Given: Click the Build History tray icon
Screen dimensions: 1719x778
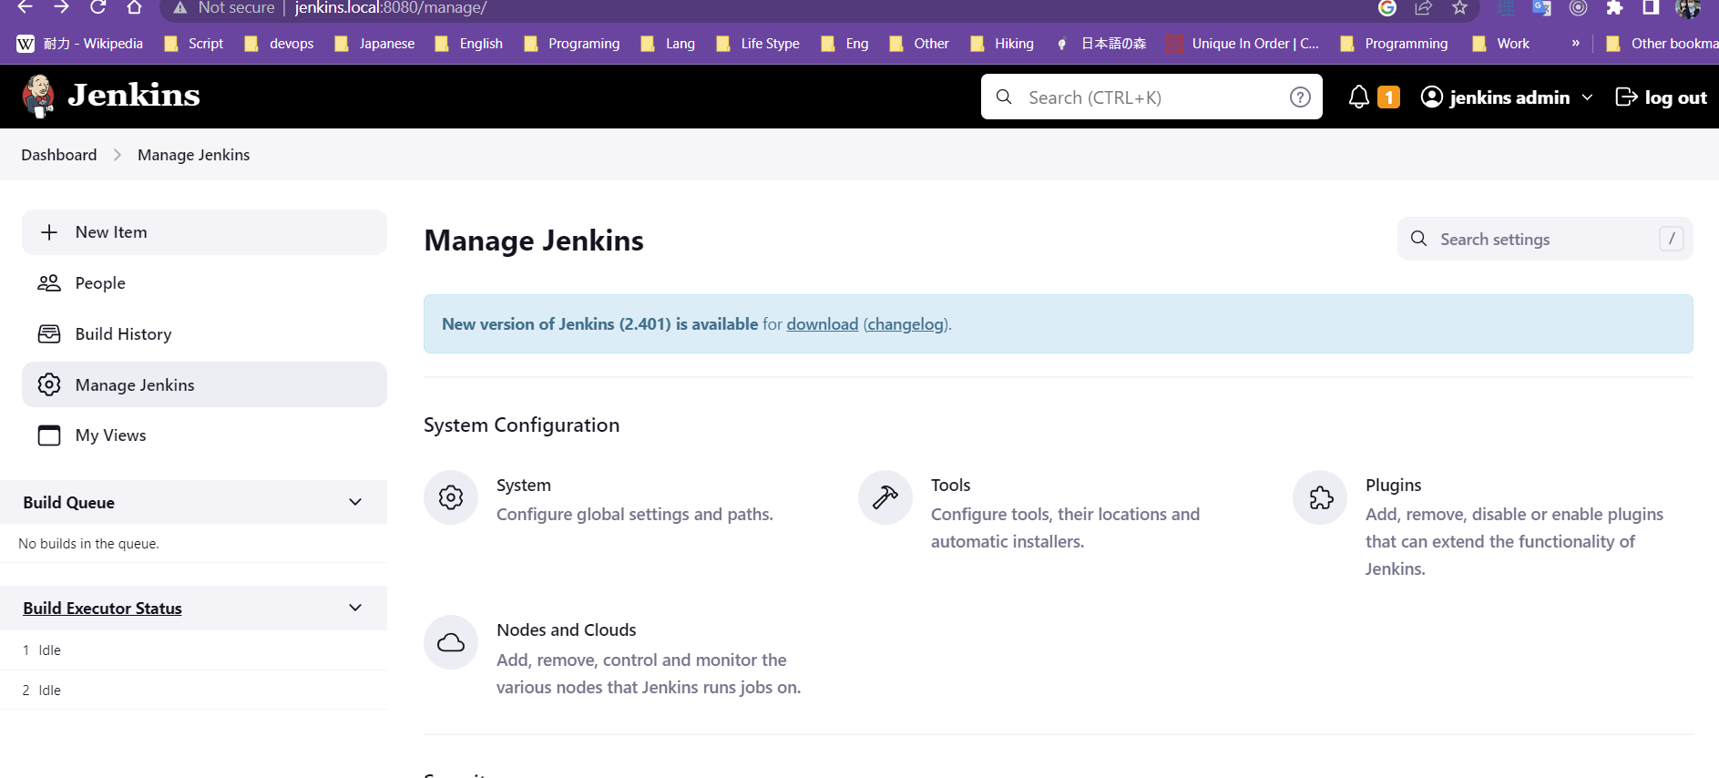Looking at the screenshot, I should 49,334.
